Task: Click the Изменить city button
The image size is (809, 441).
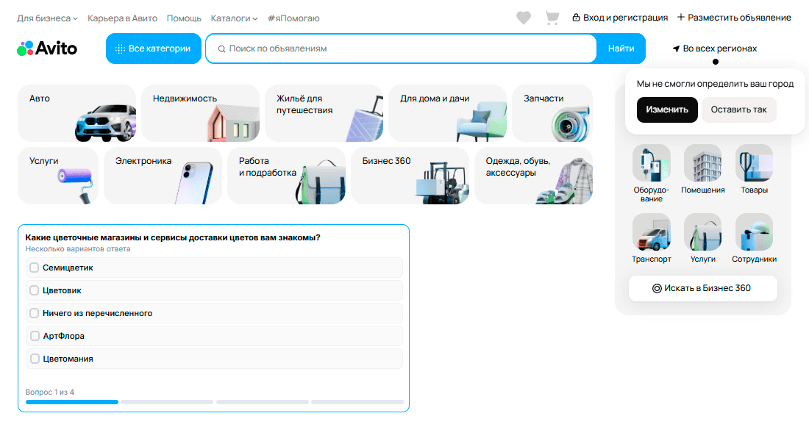Action: 667,110
